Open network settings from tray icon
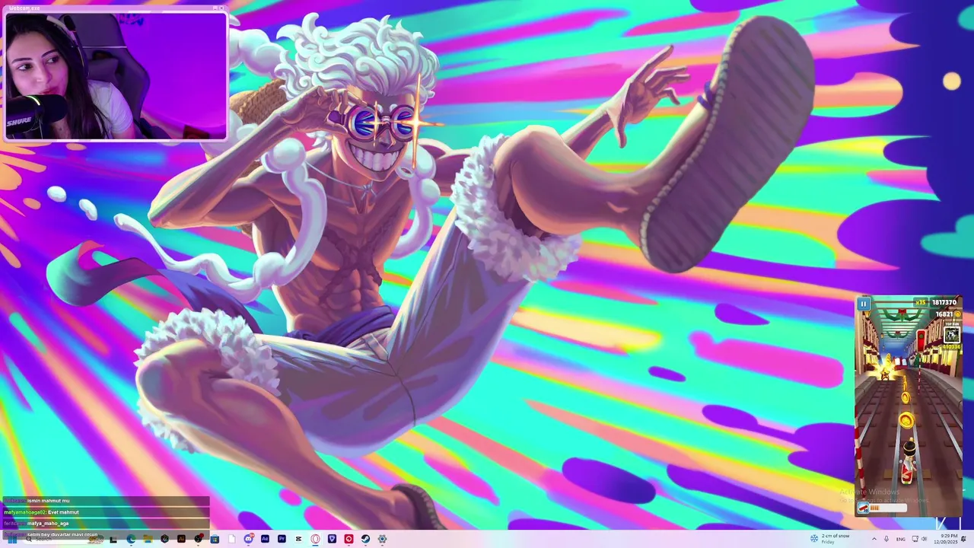Screen dimensions: 974x548 (x=915, y=539)
